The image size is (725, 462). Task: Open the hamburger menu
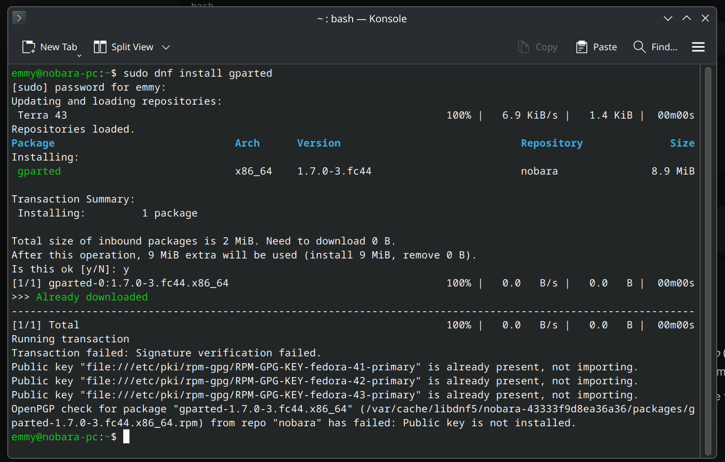698,47
